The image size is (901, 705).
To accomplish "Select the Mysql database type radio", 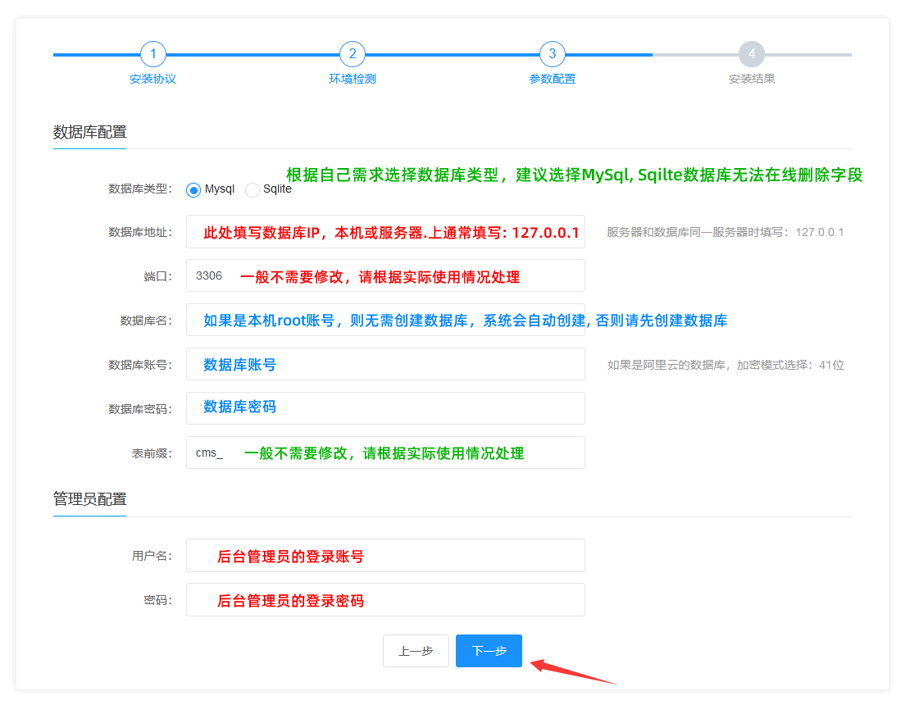I will pyautogui.click(x=193, y=190).
